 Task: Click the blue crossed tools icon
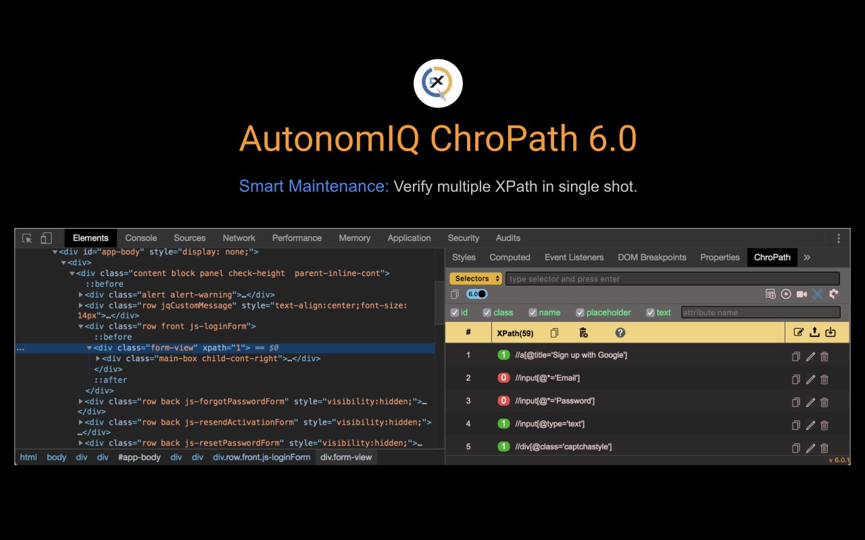click(x=818, y=294)
